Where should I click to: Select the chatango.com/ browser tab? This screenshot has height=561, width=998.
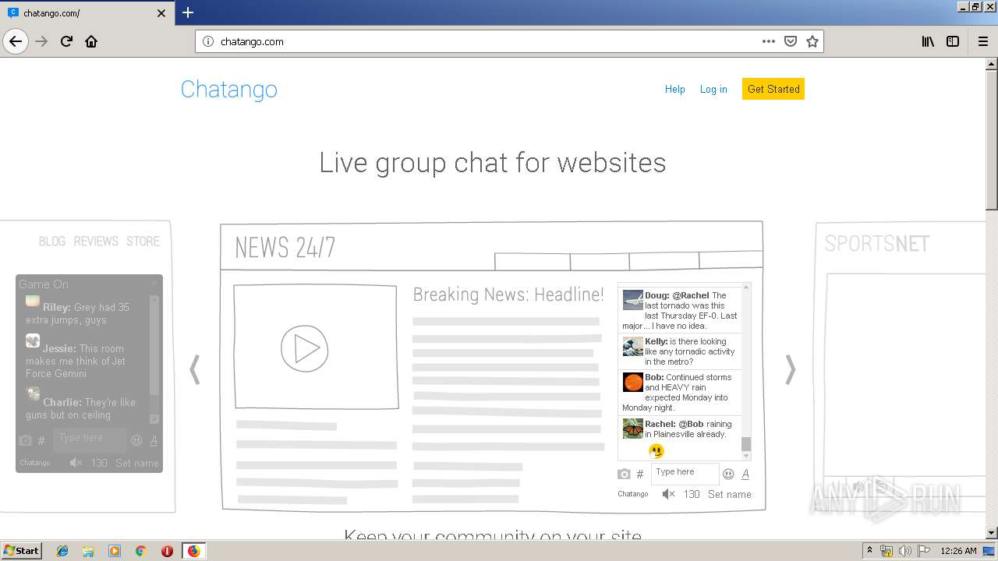click(x=87, y=13)
